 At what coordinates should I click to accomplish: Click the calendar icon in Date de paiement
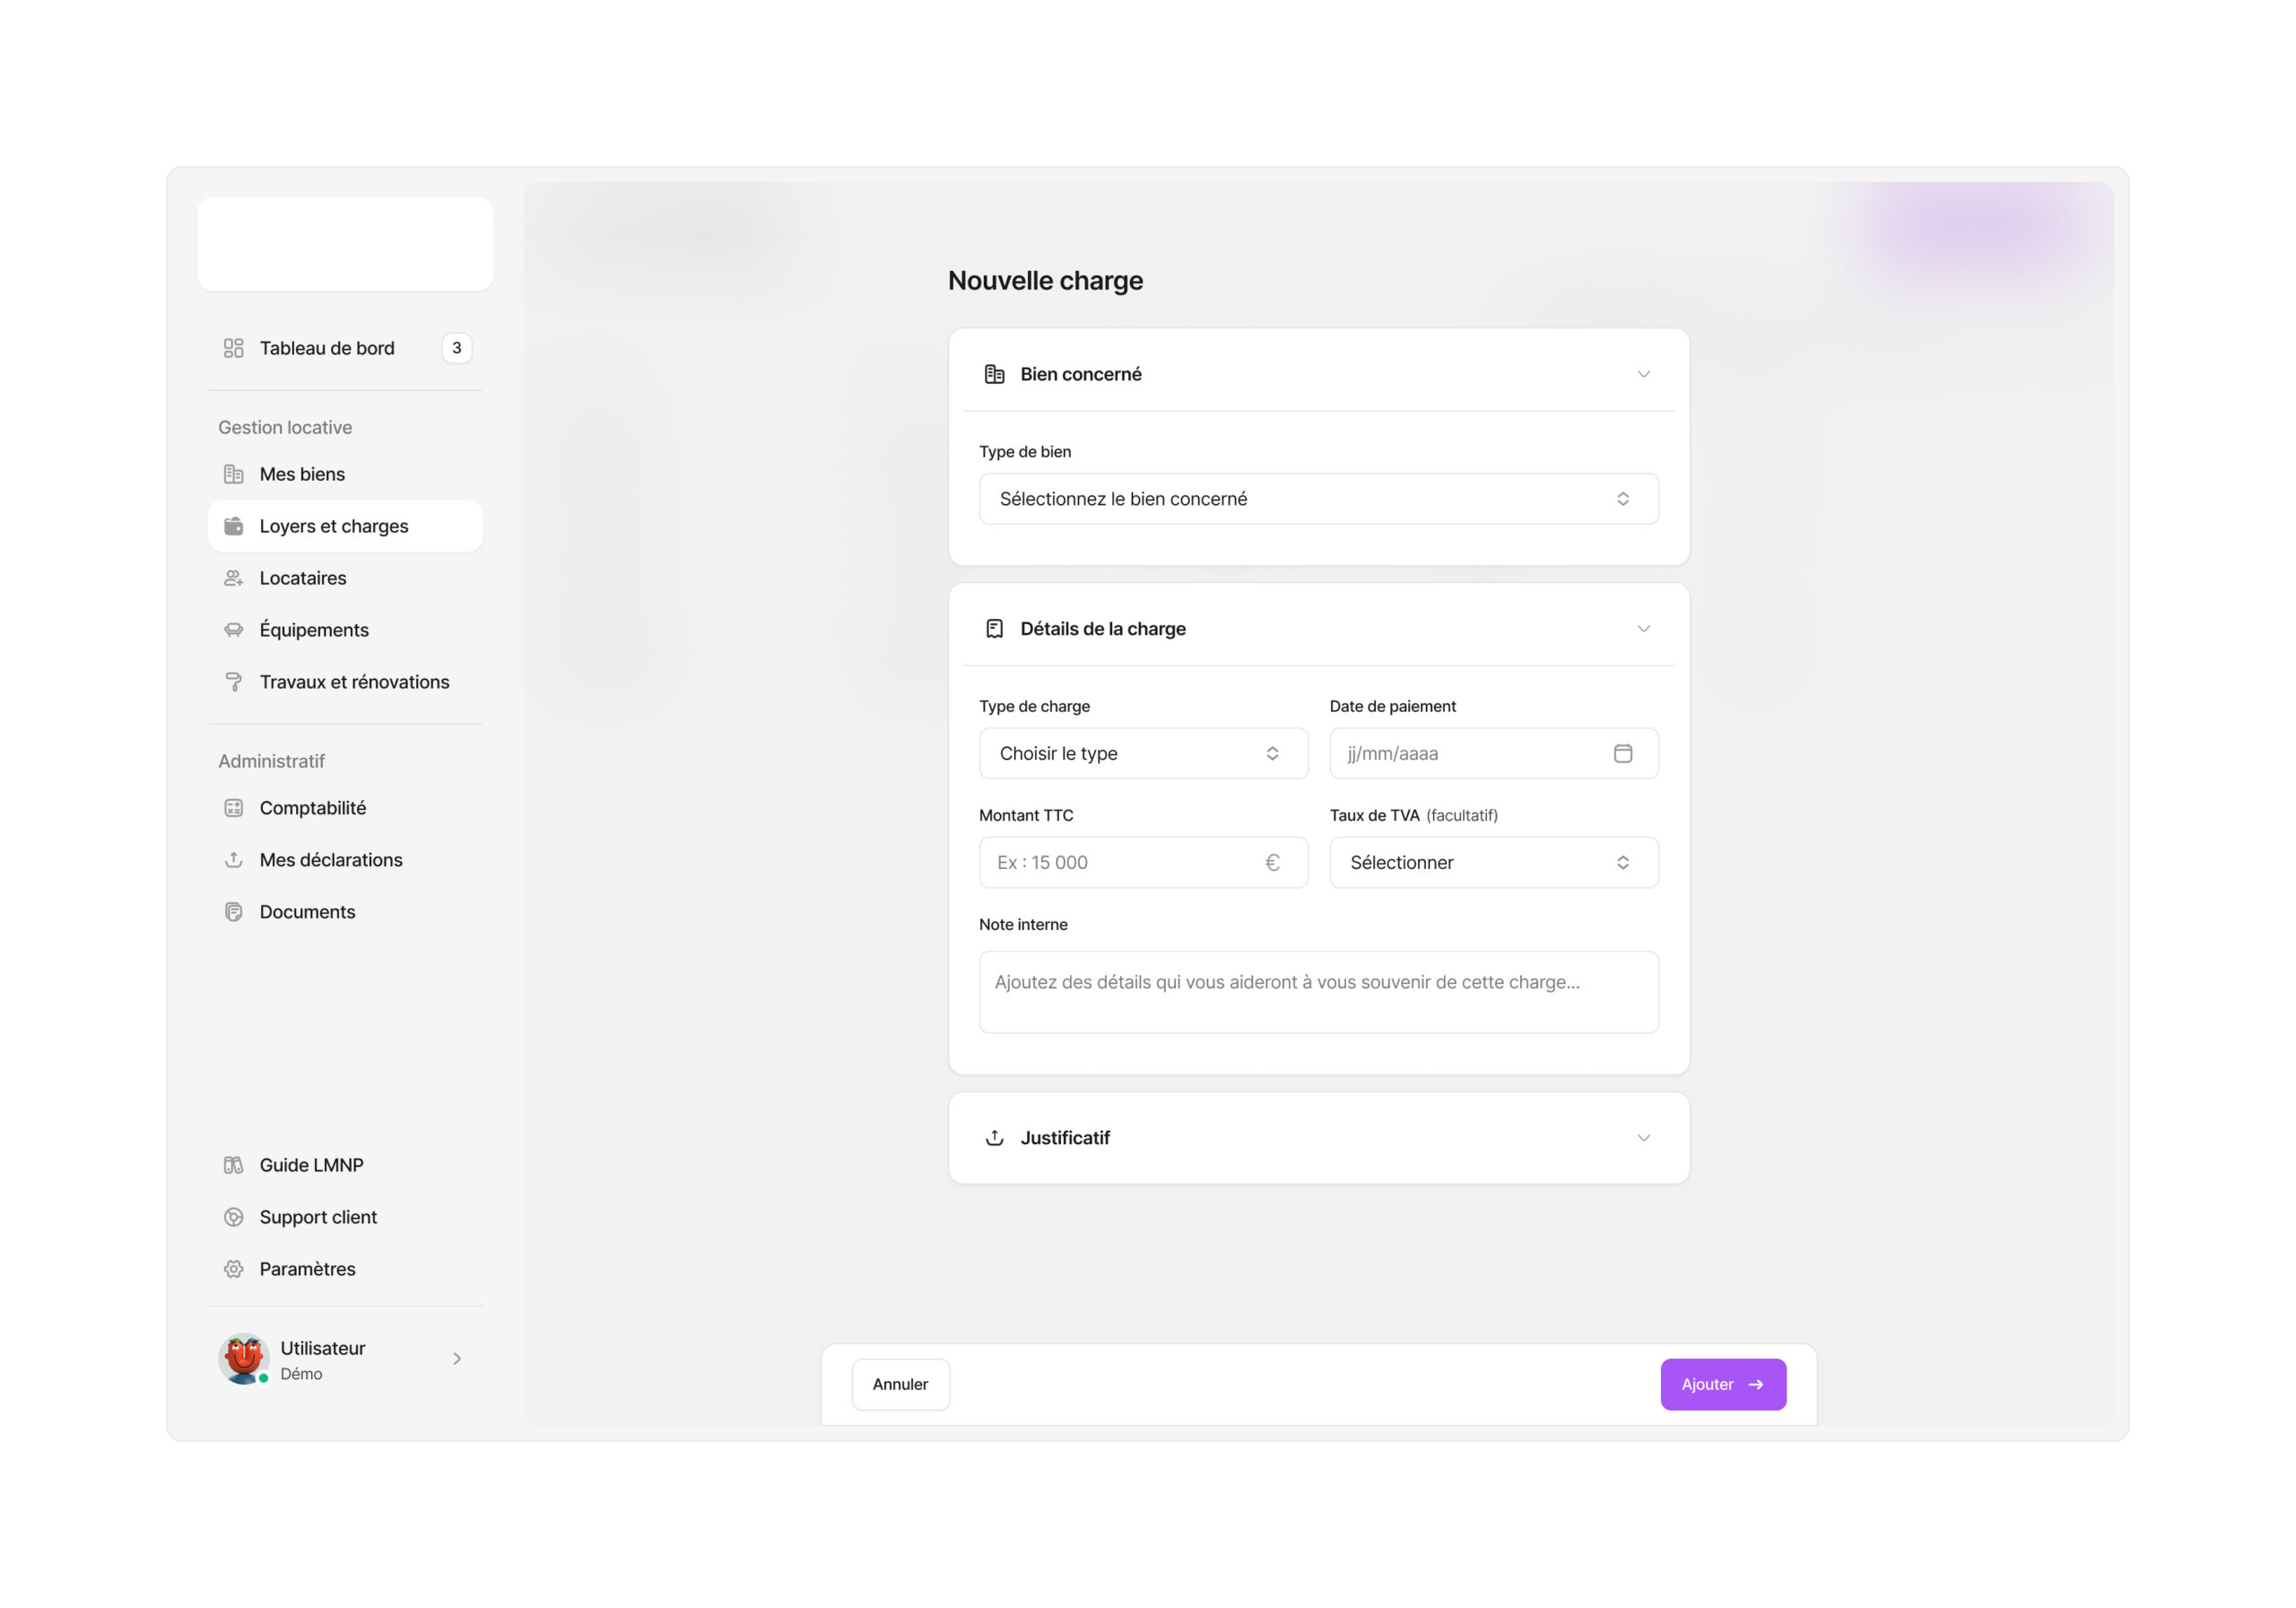(1622, 753)
